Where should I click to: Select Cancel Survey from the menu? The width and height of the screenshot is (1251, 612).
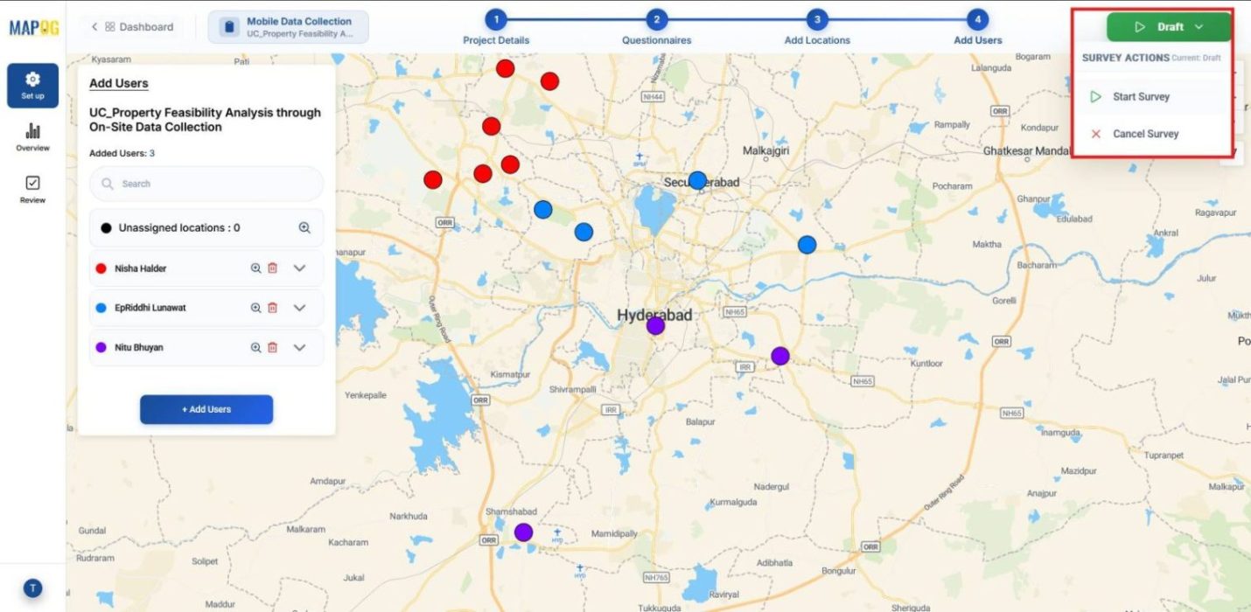pyautogui.click(x=1144, y=134)
